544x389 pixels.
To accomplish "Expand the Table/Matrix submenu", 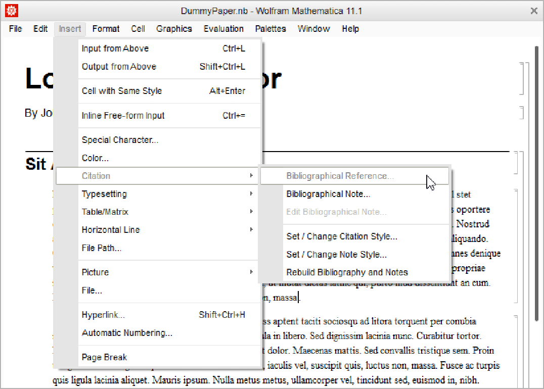I will click(x=105, y=212).
